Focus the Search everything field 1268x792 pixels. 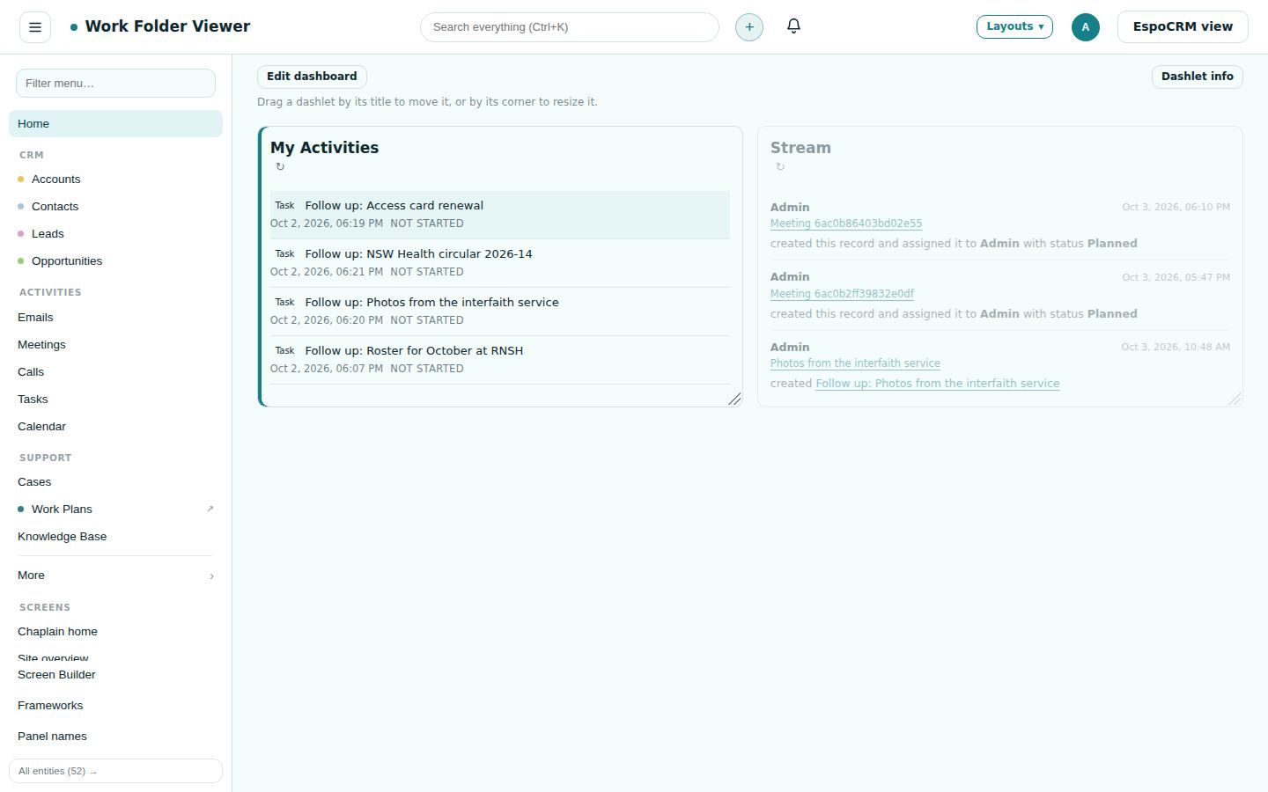570,27
